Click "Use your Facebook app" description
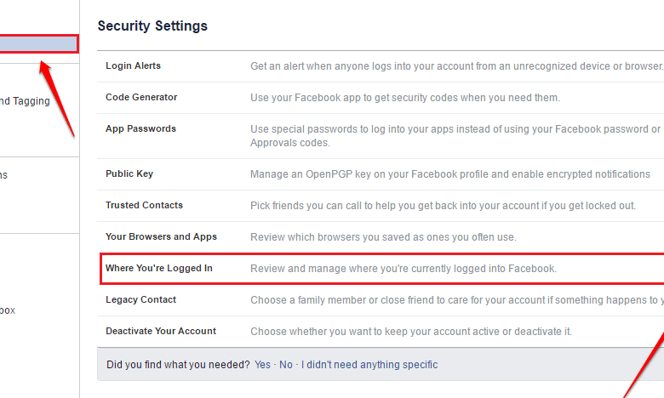The image size is (664, 398). click(405, 98)
